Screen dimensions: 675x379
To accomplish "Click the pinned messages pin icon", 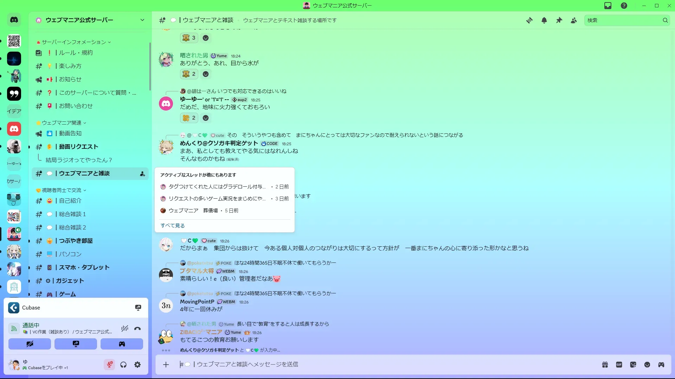I will [x=559, y=20].
